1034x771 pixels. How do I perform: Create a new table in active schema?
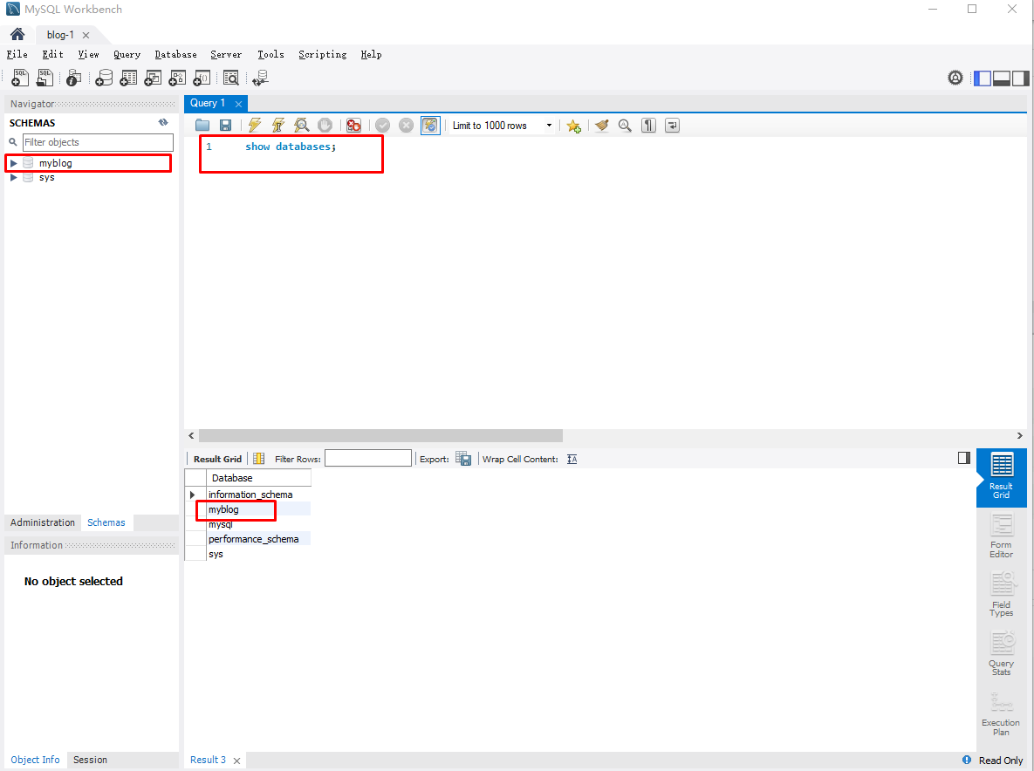pos(128,78)
